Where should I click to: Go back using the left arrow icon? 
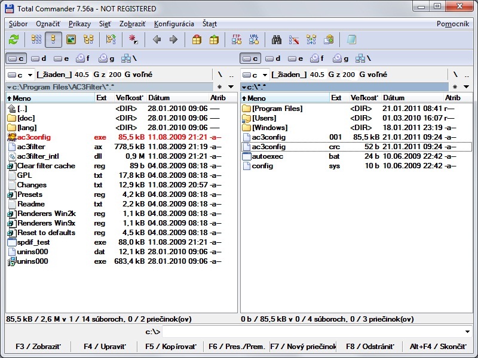[157, 39]
